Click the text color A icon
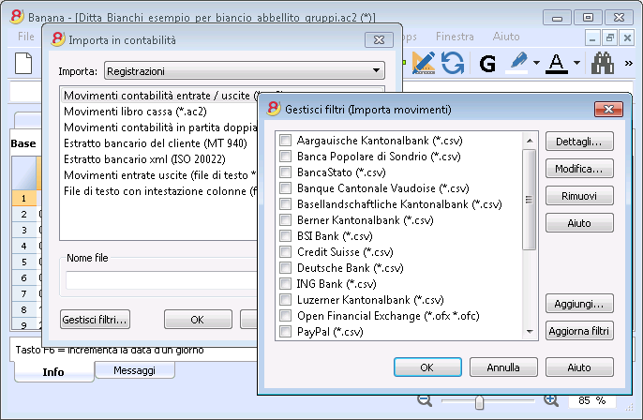The image size is (643, 420). (x=557, y=63)
